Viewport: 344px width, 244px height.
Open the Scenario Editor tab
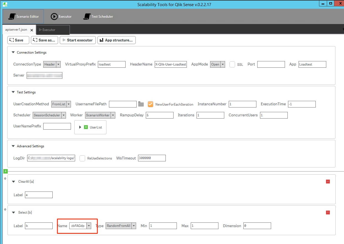point(23,16)
